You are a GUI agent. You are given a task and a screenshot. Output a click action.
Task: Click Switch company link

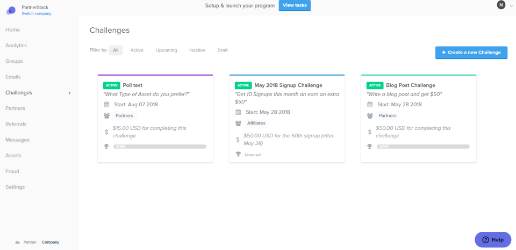tap(36, 13)
